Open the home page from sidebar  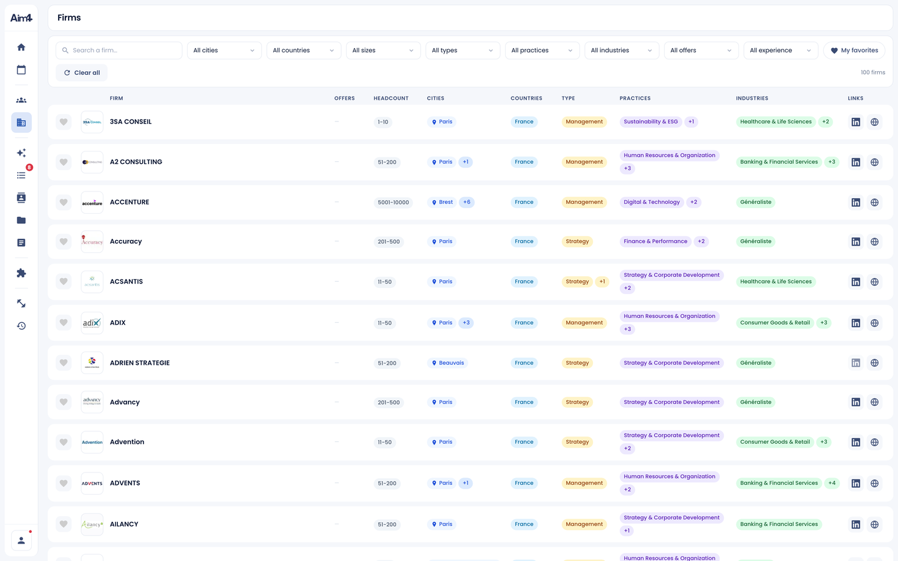tap(21, 47)
